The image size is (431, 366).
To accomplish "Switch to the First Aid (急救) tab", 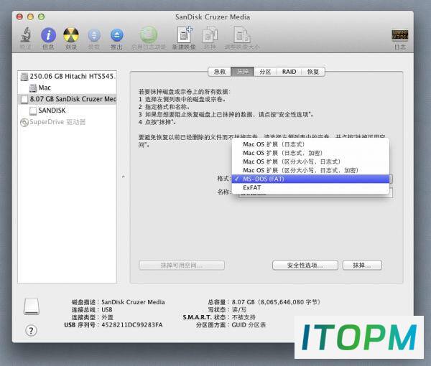I will click(x=220, y=72).
